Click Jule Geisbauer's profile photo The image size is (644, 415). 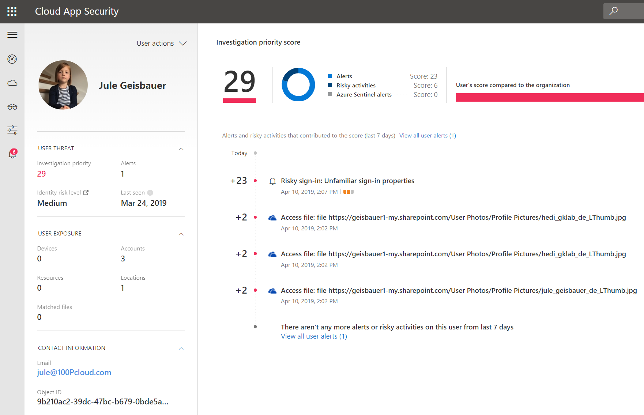pyautogui.click(x=63, y=85)
